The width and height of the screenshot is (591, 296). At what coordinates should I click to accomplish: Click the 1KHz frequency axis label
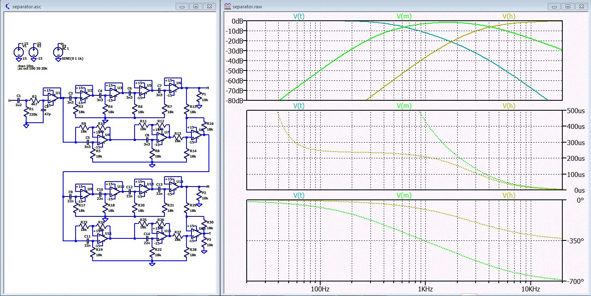click(425, 289)
